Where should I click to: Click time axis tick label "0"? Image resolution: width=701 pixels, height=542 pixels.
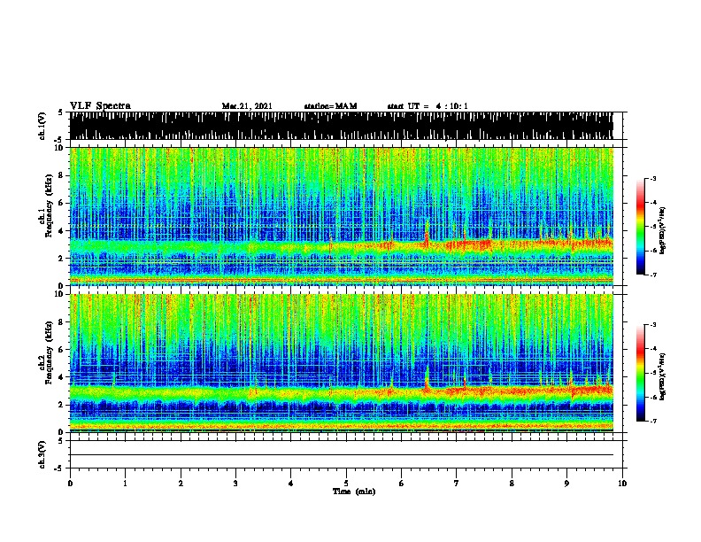click(x=70, y=484)
